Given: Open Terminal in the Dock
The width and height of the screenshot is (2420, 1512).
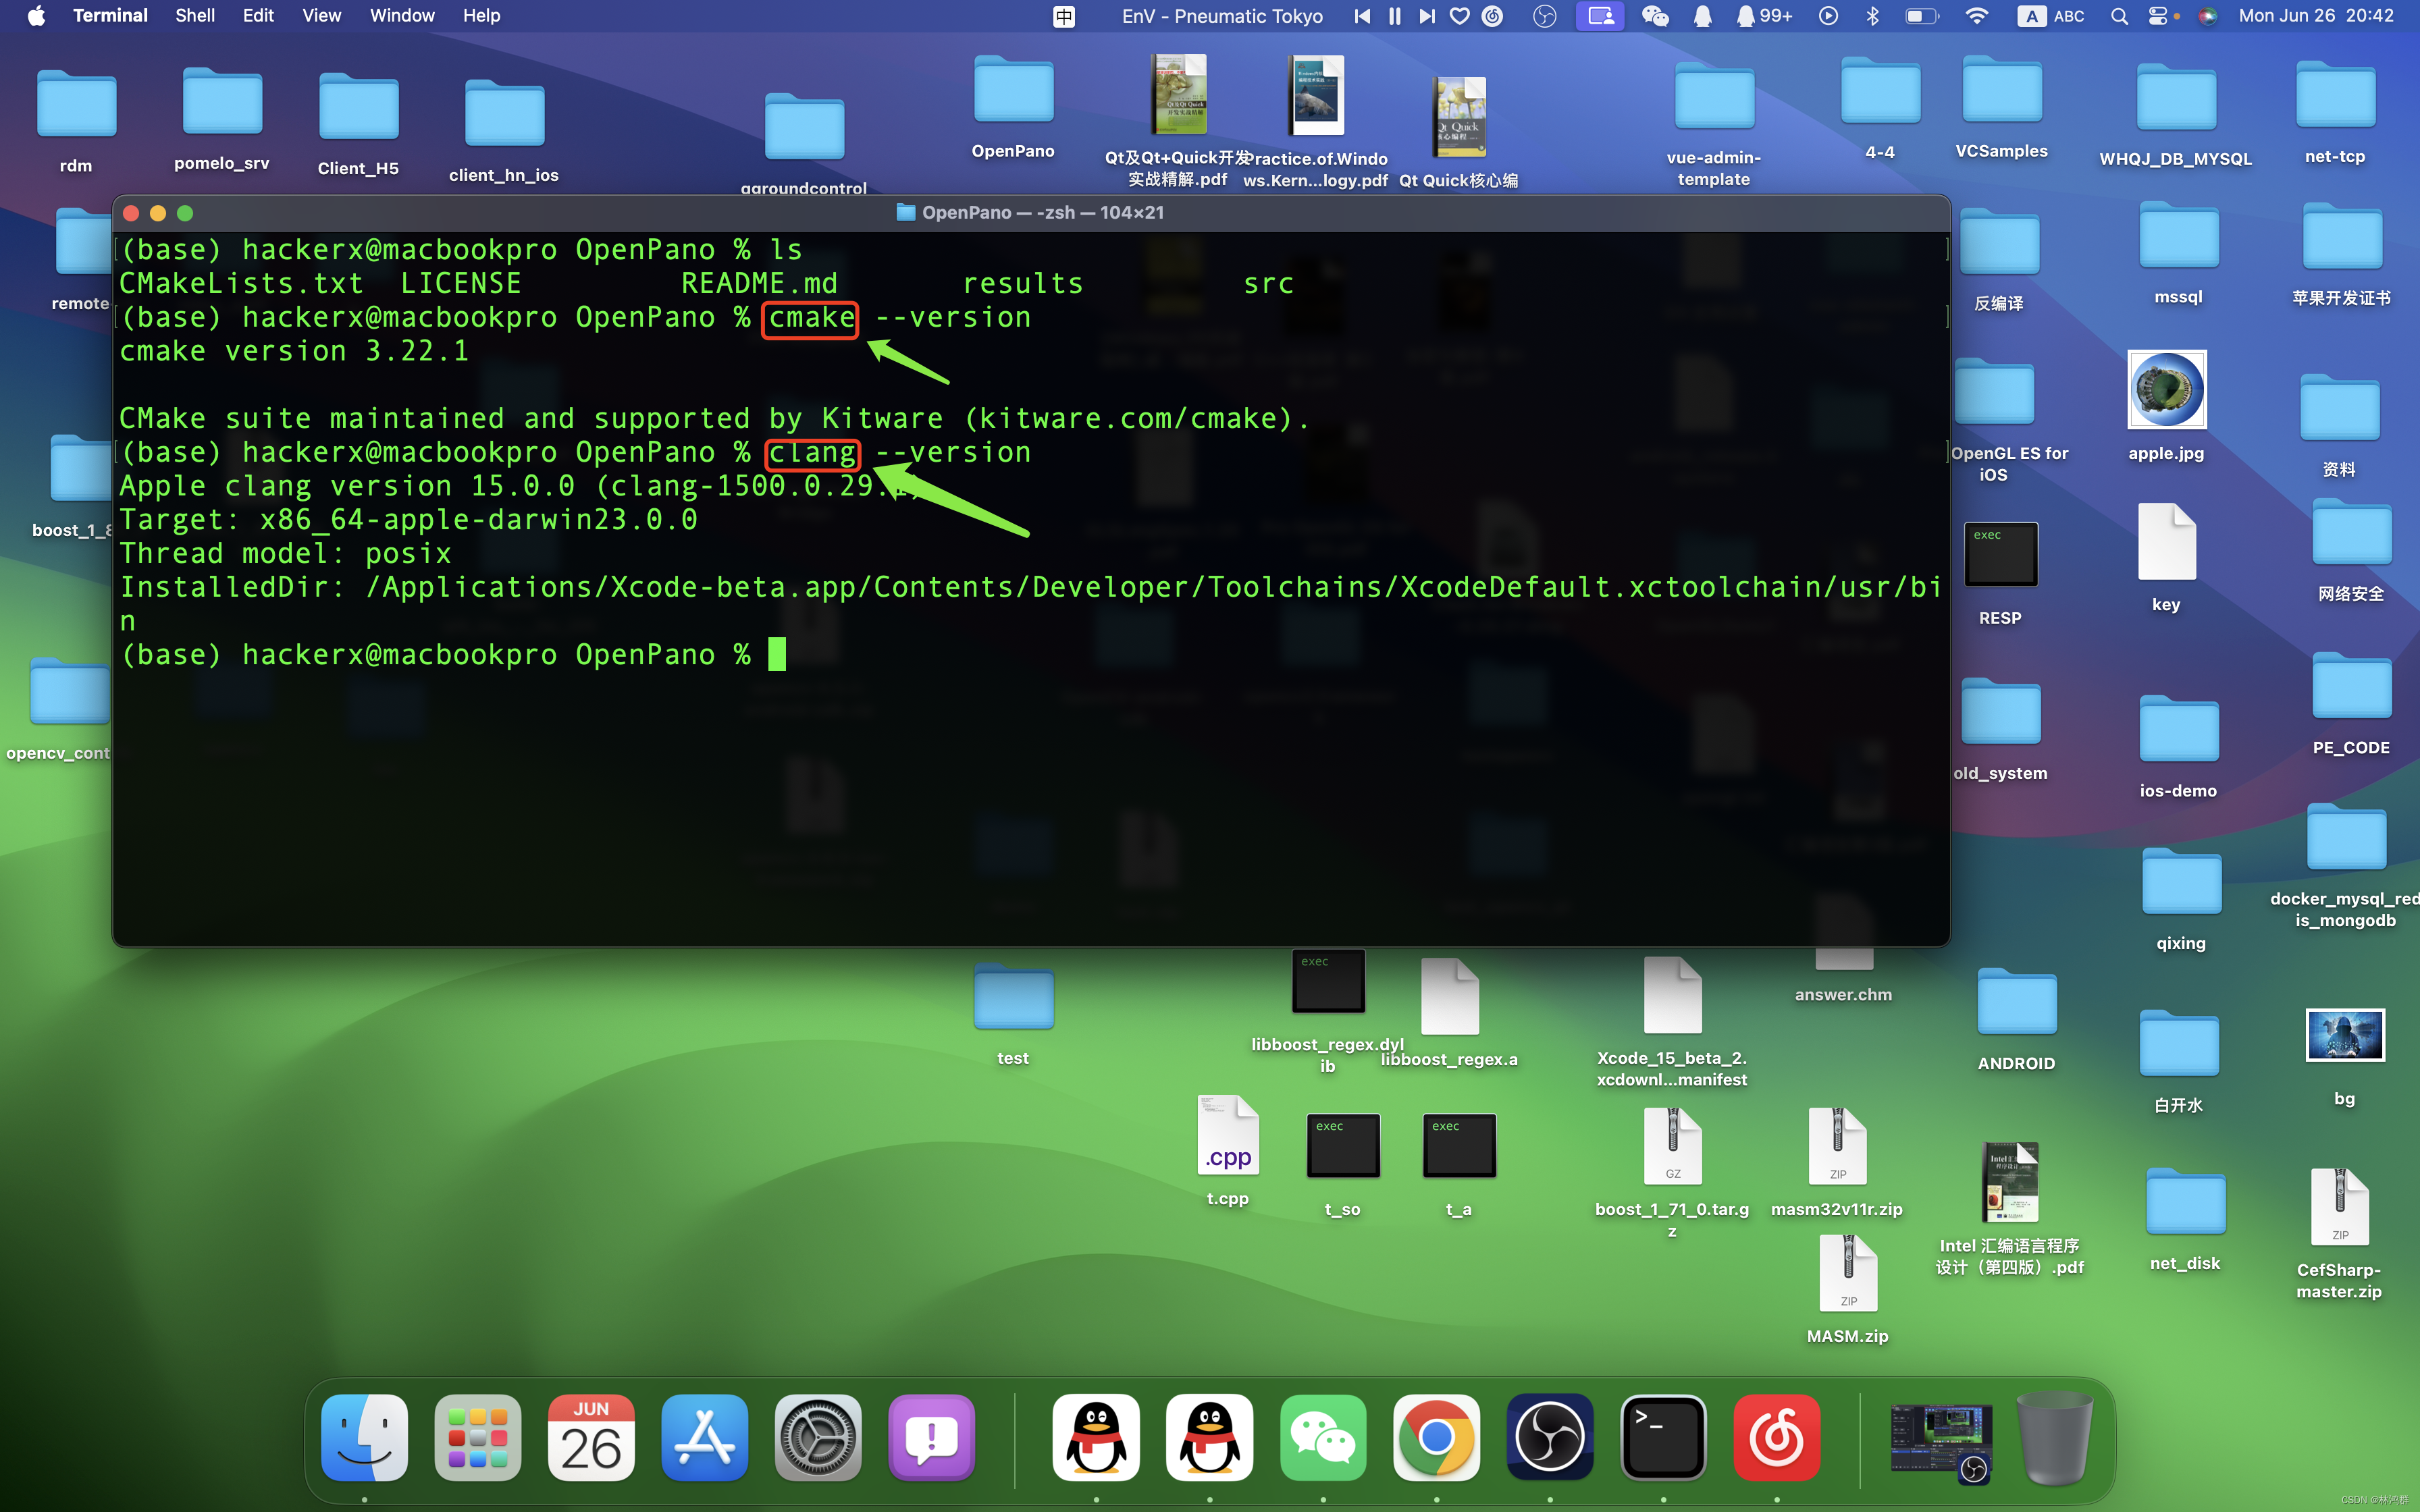Looking at the screenshot, I should tap(1663, 1437).
